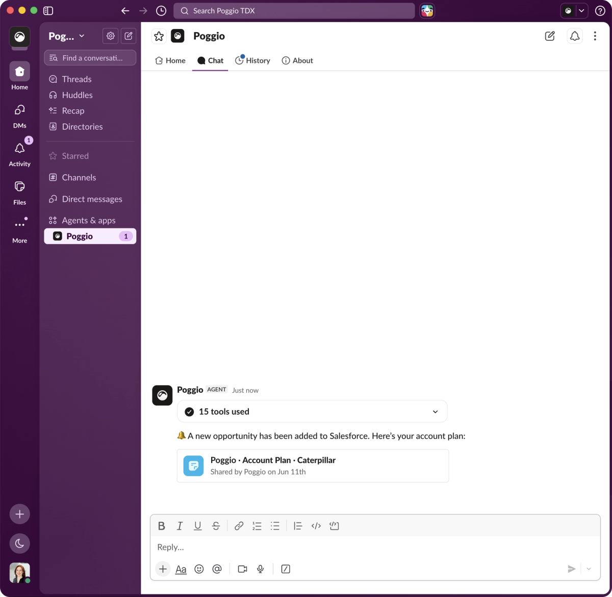Open attachments with composer plus button
The image size is (612, 597).
163,569
